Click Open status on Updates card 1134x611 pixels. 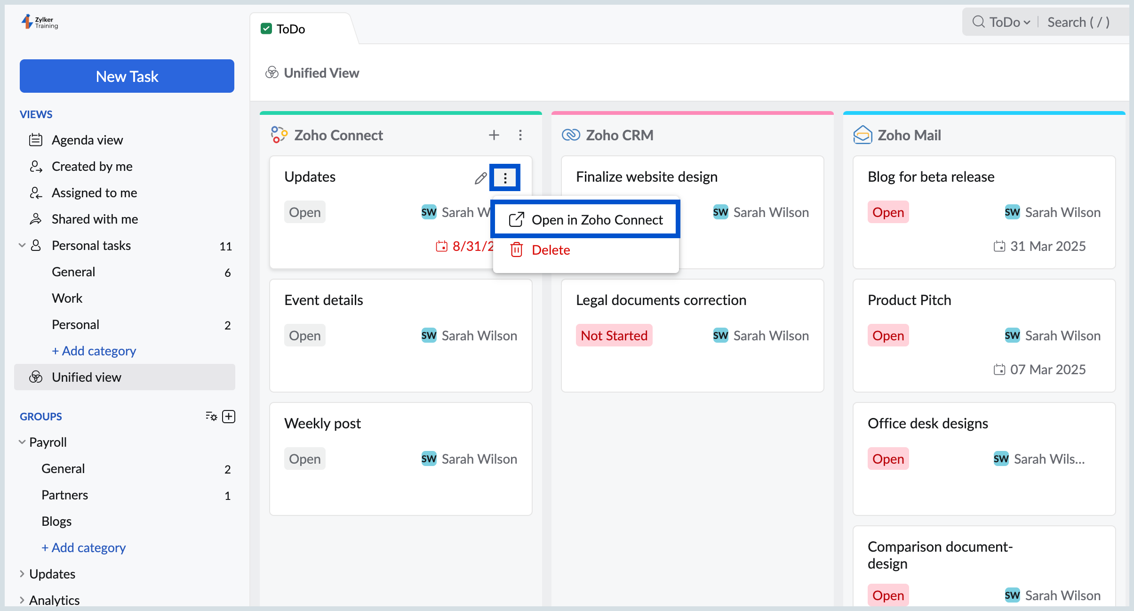304,212
